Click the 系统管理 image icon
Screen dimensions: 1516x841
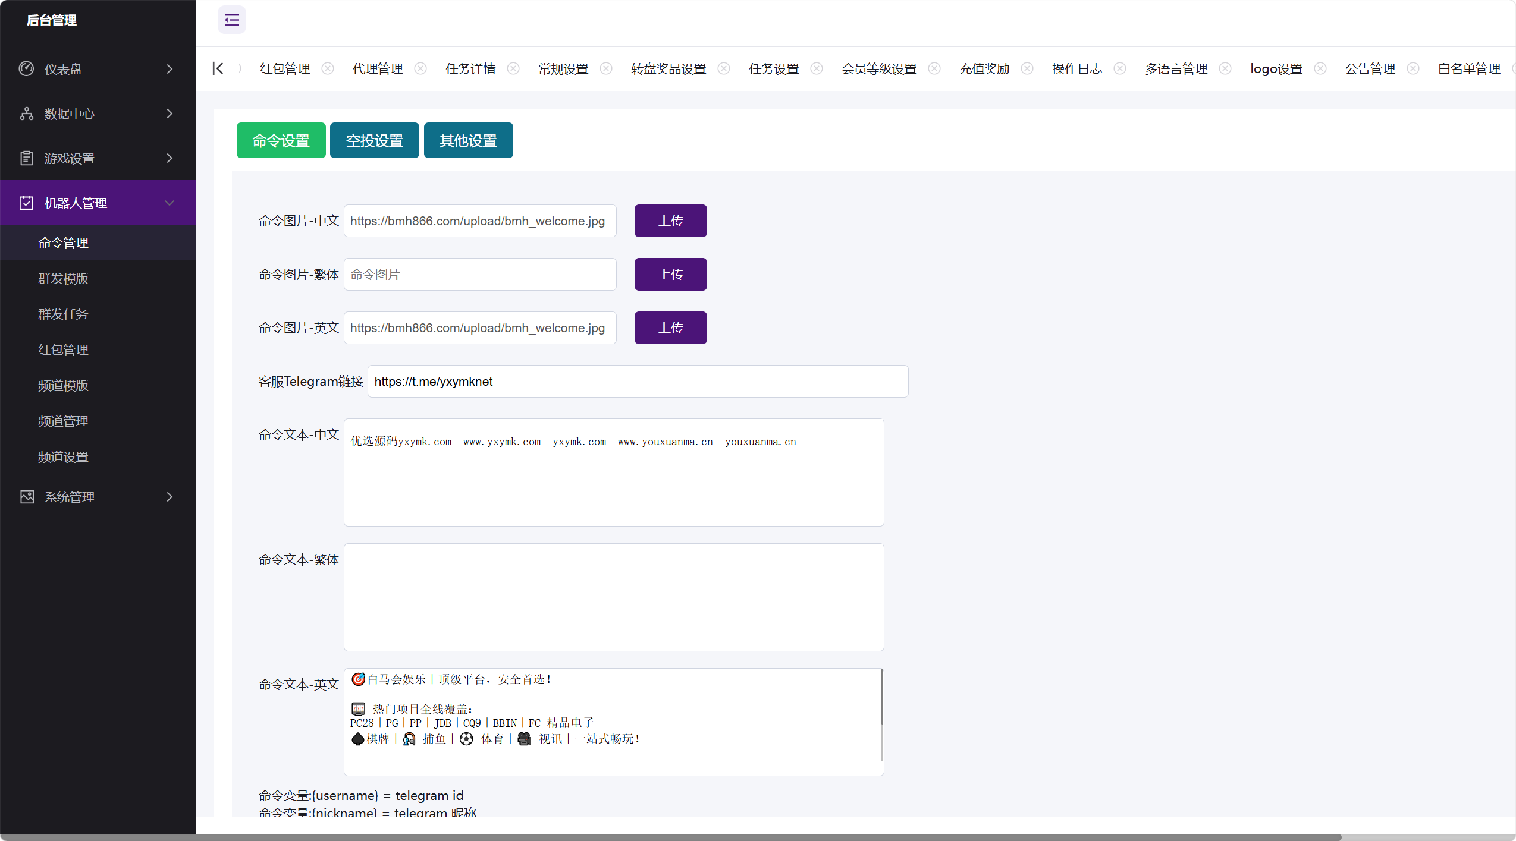(x=26, y=497)
